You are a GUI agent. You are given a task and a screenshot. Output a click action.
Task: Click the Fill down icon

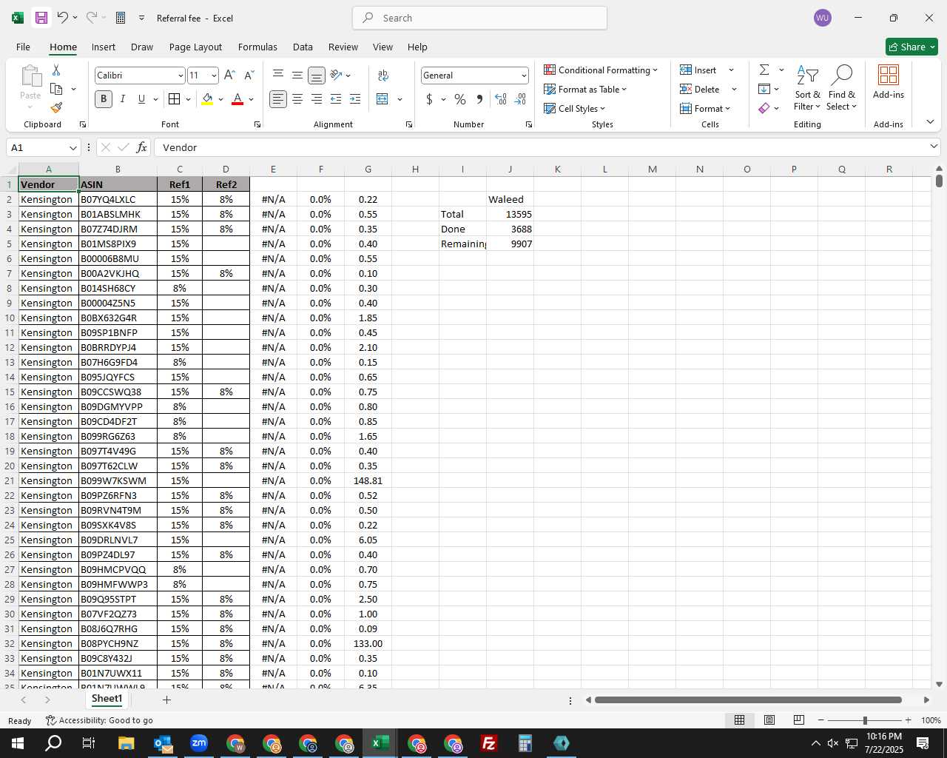tap(764, 89)
